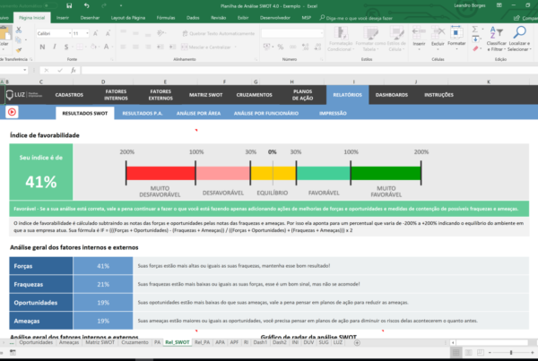
Task: Expand Mesclar e Centralizar dropdown arrow
Action: click(235, 47)
